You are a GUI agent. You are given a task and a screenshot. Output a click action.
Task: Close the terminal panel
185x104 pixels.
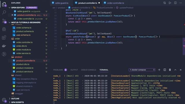181,70
